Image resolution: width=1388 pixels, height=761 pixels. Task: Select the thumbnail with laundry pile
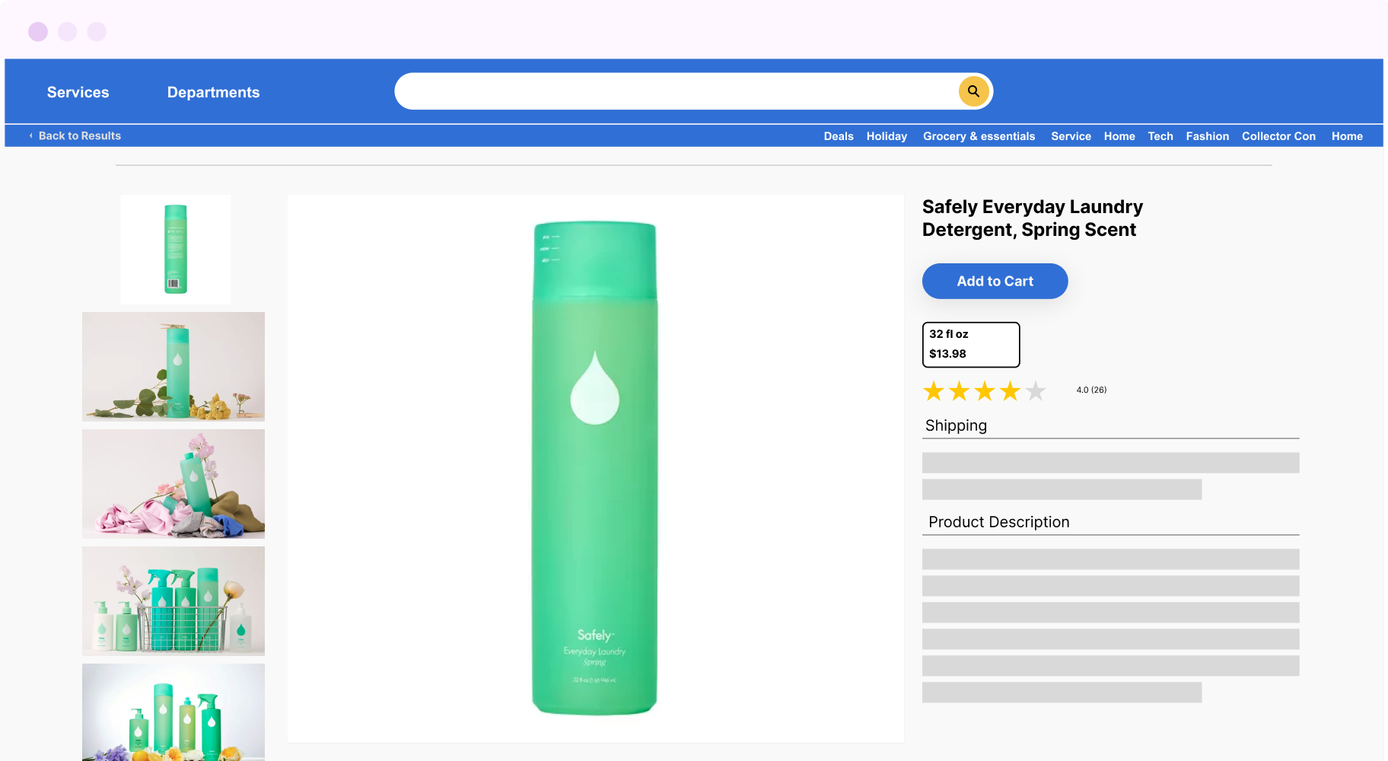pos(173,484)
